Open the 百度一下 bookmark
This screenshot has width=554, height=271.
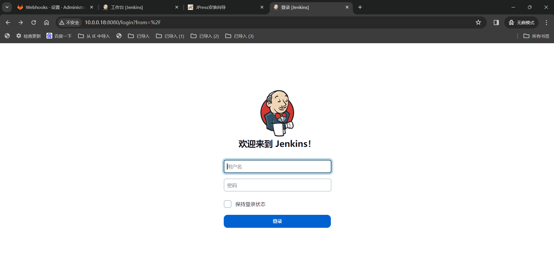59,36
